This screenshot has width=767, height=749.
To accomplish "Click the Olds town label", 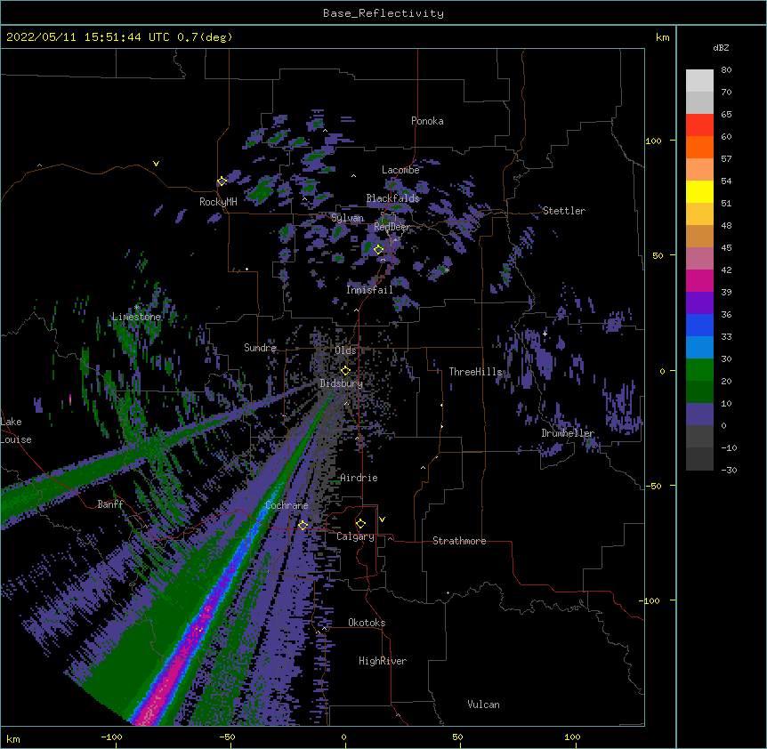I will tap(345, 350).
